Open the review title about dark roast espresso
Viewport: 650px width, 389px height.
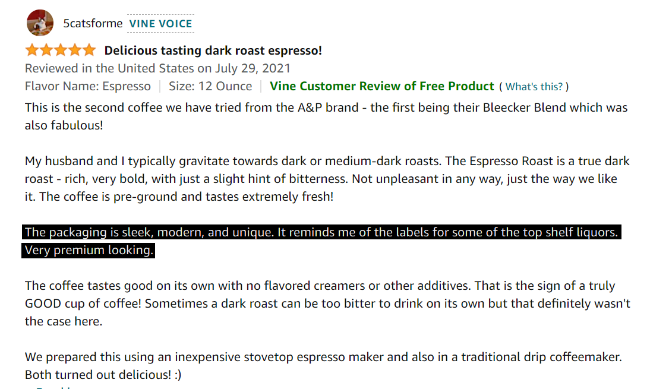pyautogui.click(x=213, y=50)
